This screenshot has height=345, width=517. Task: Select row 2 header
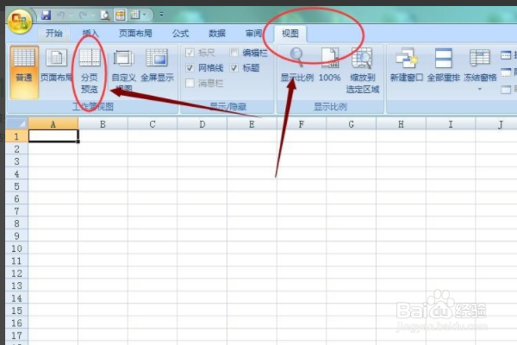[17, 149]
